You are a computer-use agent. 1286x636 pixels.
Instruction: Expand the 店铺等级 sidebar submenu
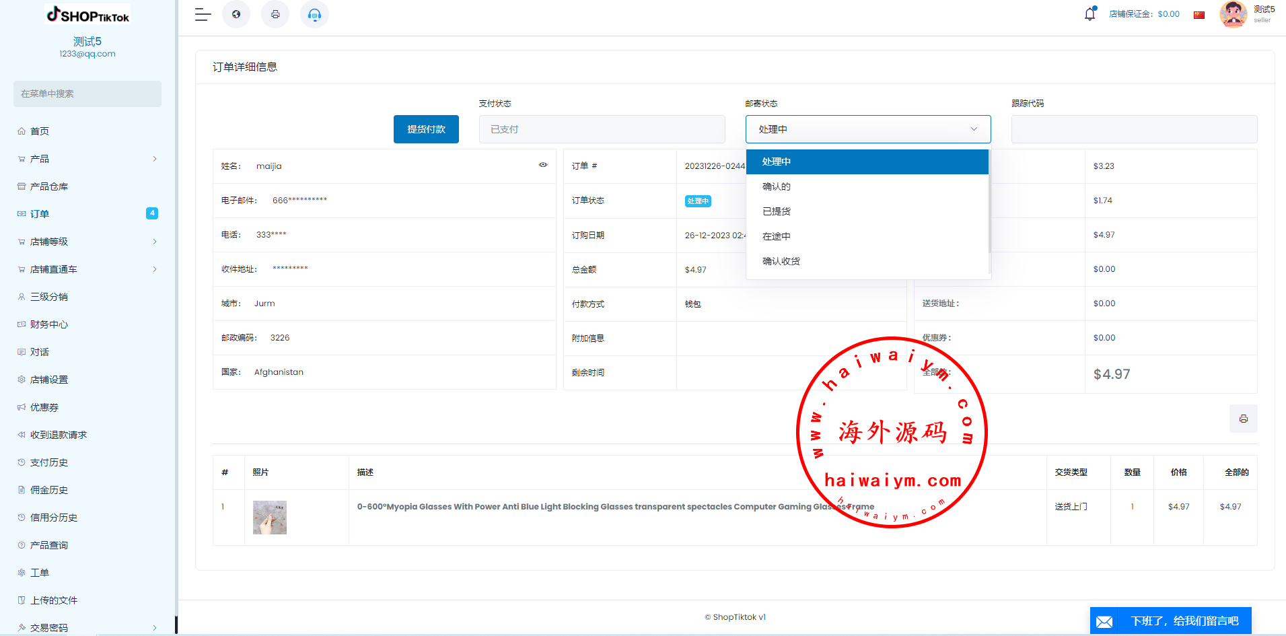pos(87,242)
